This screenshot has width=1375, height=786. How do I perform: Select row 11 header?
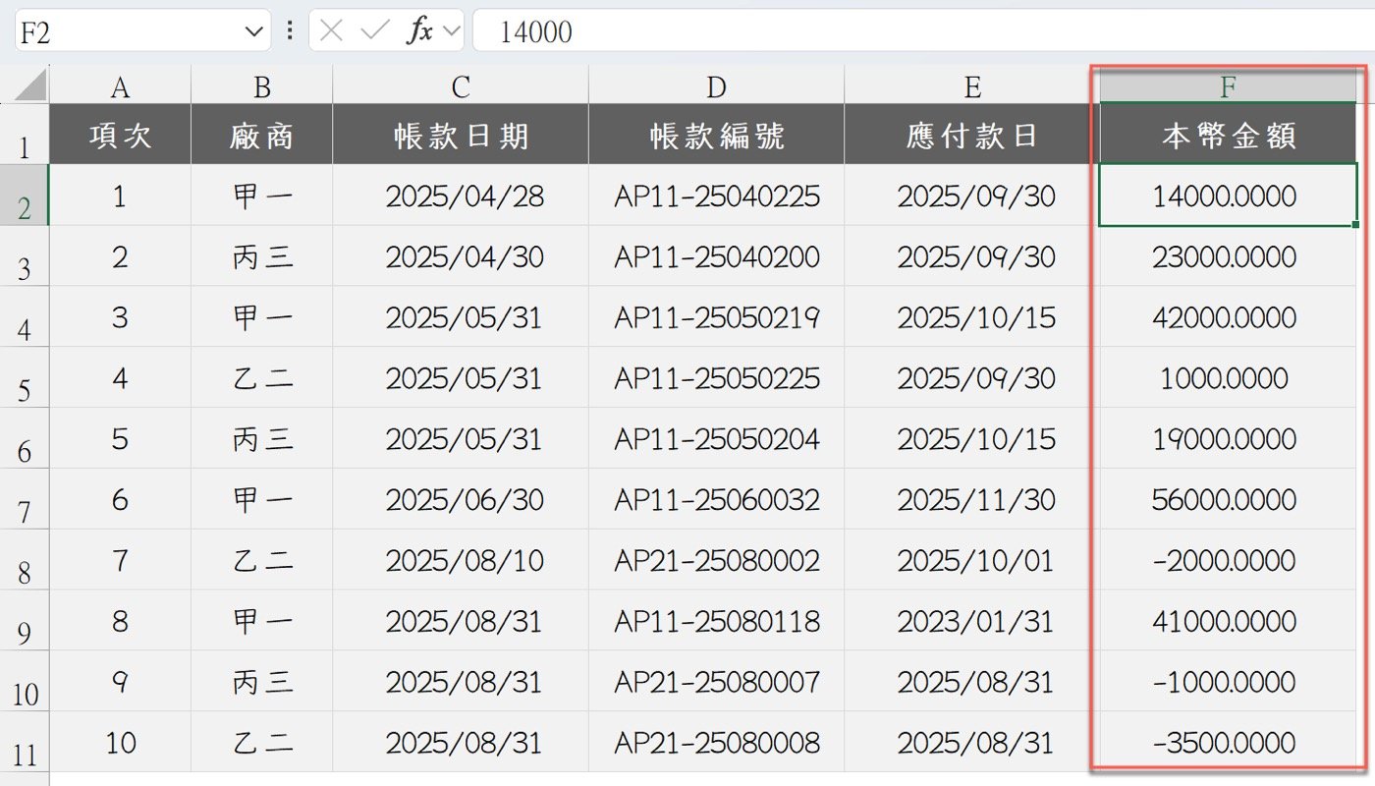[x=25, y=742]
